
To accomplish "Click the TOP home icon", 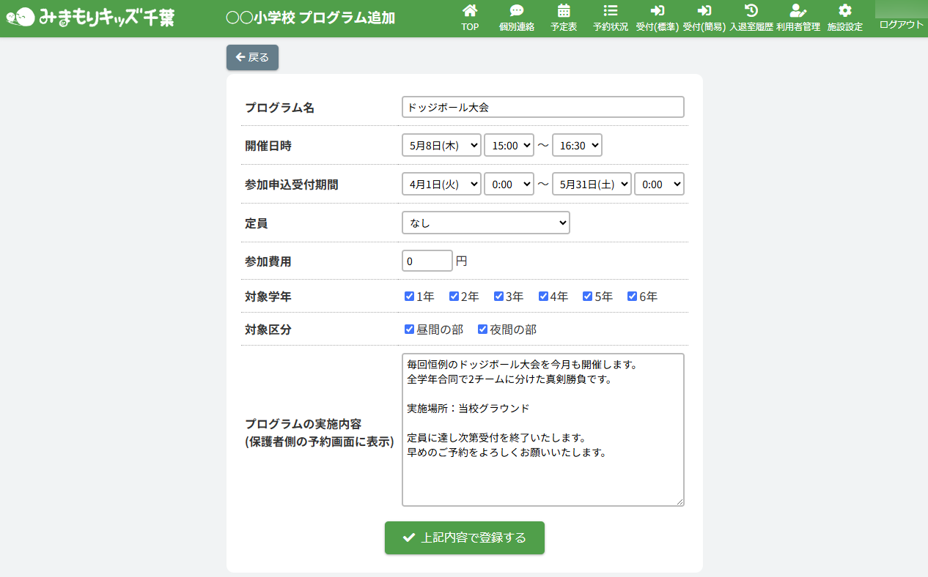I will point(470,11).
